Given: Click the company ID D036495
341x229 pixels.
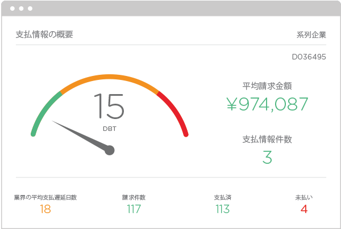Looking at the screenshot, I should click(309, 57).
